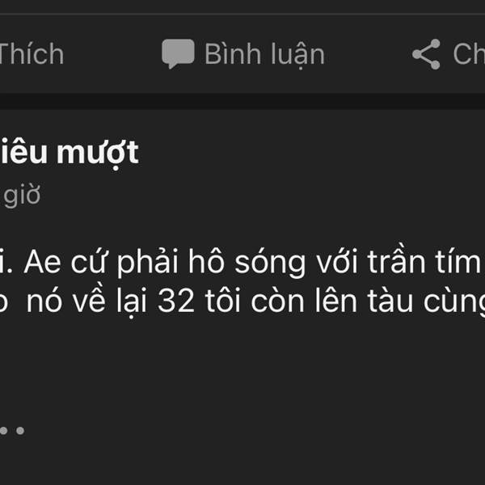Click the comment speech bubble icon
Image resolution: width=485 pixels, height=485 pixels.
click(x=177, y=54)
